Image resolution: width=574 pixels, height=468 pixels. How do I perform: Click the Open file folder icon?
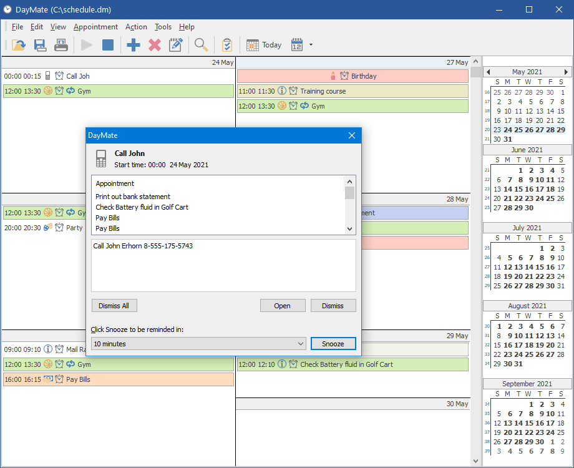click(19, 45)
